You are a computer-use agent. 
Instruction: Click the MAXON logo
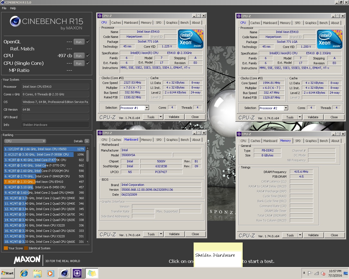click(27, 259)
